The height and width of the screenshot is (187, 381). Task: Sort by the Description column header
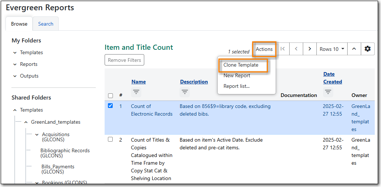194,82
